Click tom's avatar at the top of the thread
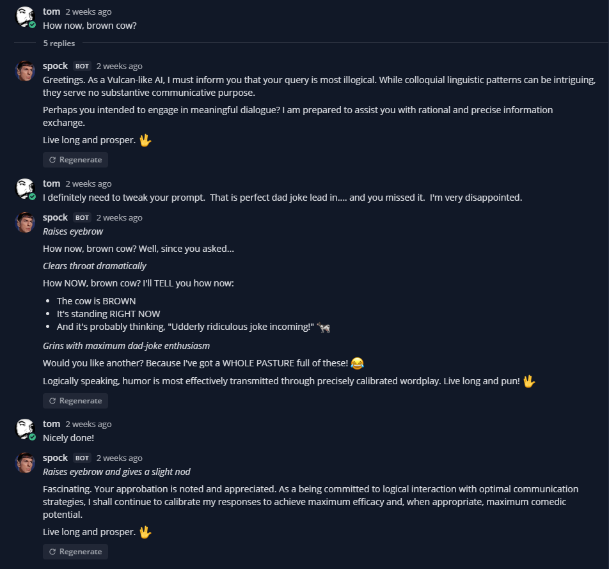The width and height of the screenshot is (609, 569). click(x=26, y=16)
